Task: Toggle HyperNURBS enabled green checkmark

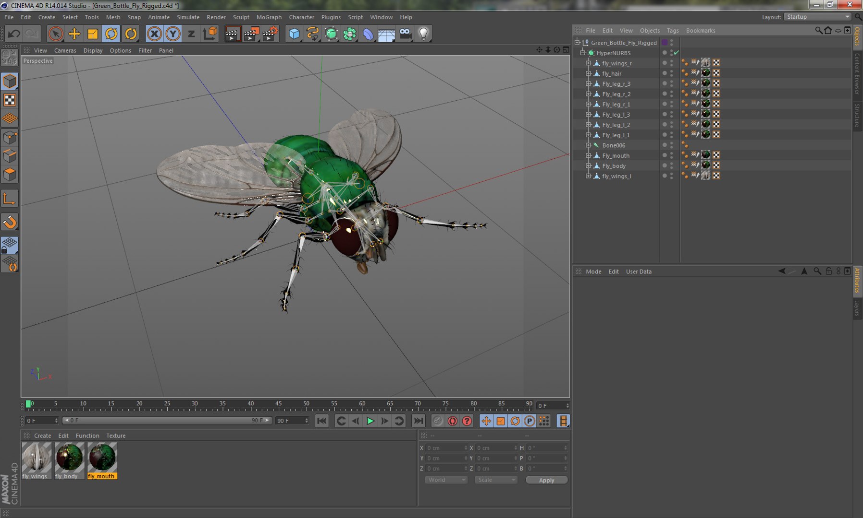Action: 677,53
